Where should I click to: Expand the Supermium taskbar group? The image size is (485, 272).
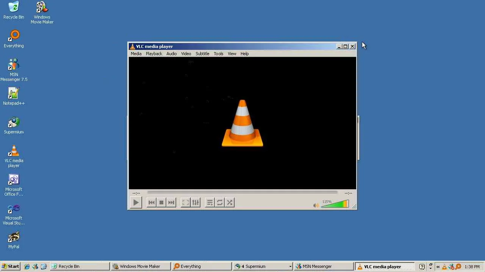[290, 266]
